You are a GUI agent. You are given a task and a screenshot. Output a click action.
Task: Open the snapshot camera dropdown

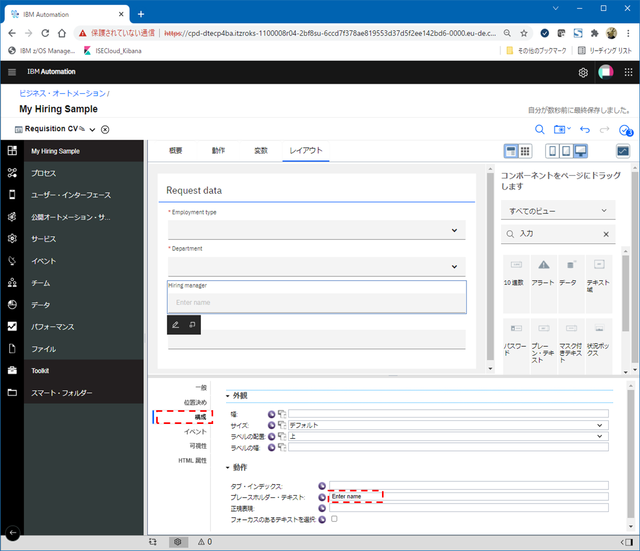[x=562, y=129]
